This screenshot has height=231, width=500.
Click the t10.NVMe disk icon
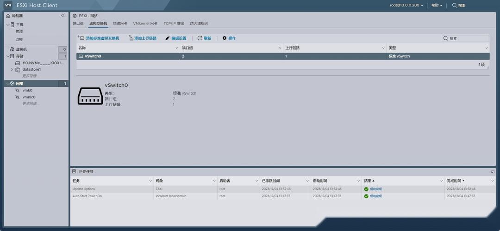(18, 63)
